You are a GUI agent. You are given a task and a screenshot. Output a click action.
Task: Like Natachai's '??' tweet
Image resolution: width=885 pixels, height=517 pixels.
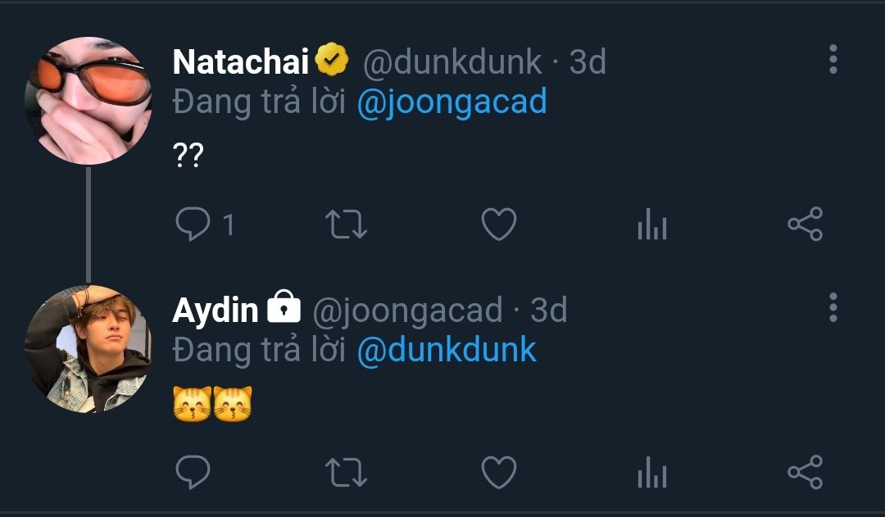[x=498, y=224]
